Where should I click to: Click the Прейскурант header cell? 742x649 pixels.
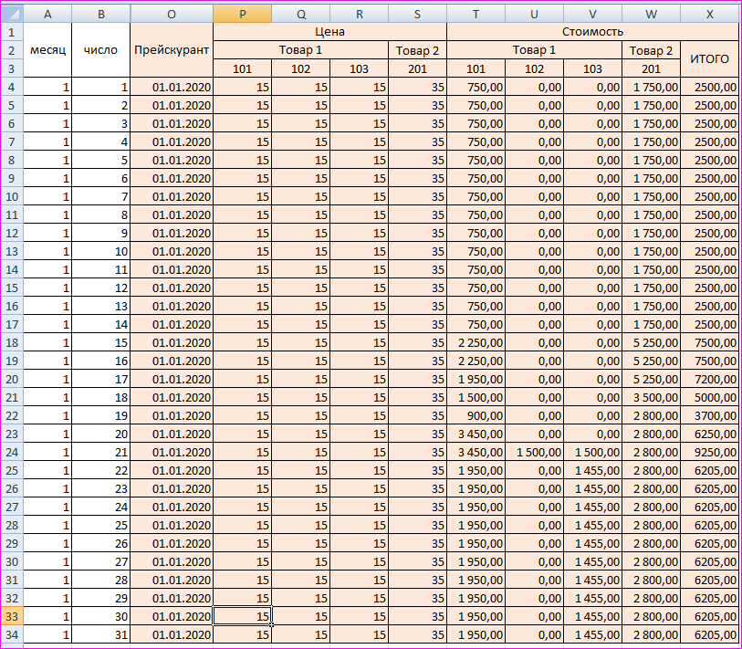[172, 49]
